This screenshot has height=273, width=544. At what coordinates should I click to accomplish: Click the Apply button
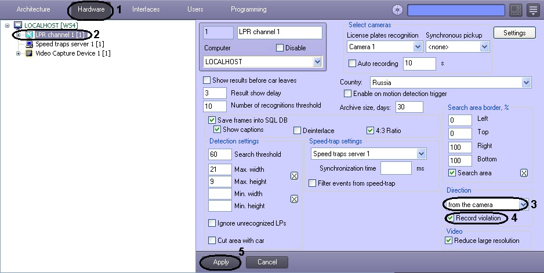tap(221, 262)
